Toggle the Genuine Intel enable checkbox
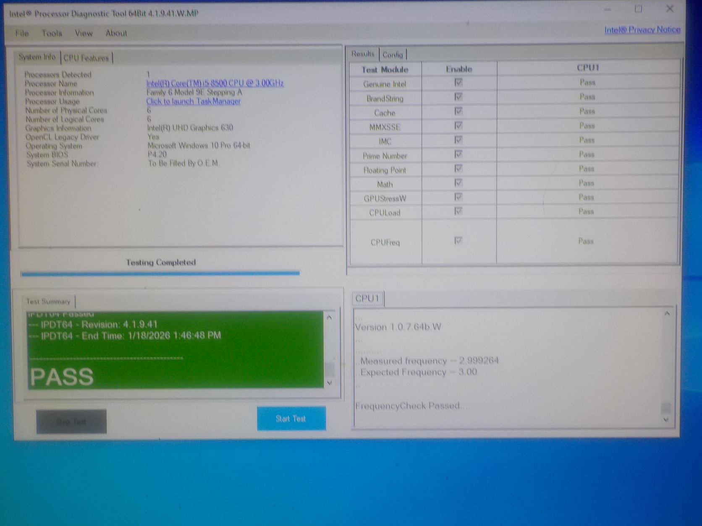The height and width of the screenshot is (526, 702). [x=458, y=83]
